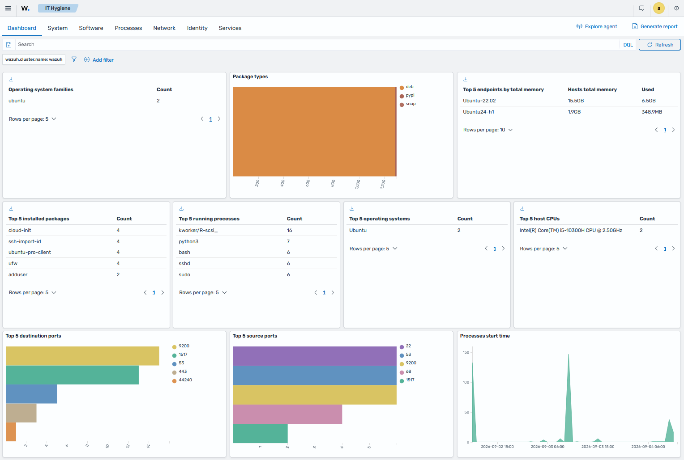Switch to the Network tab

pos(164,28)
